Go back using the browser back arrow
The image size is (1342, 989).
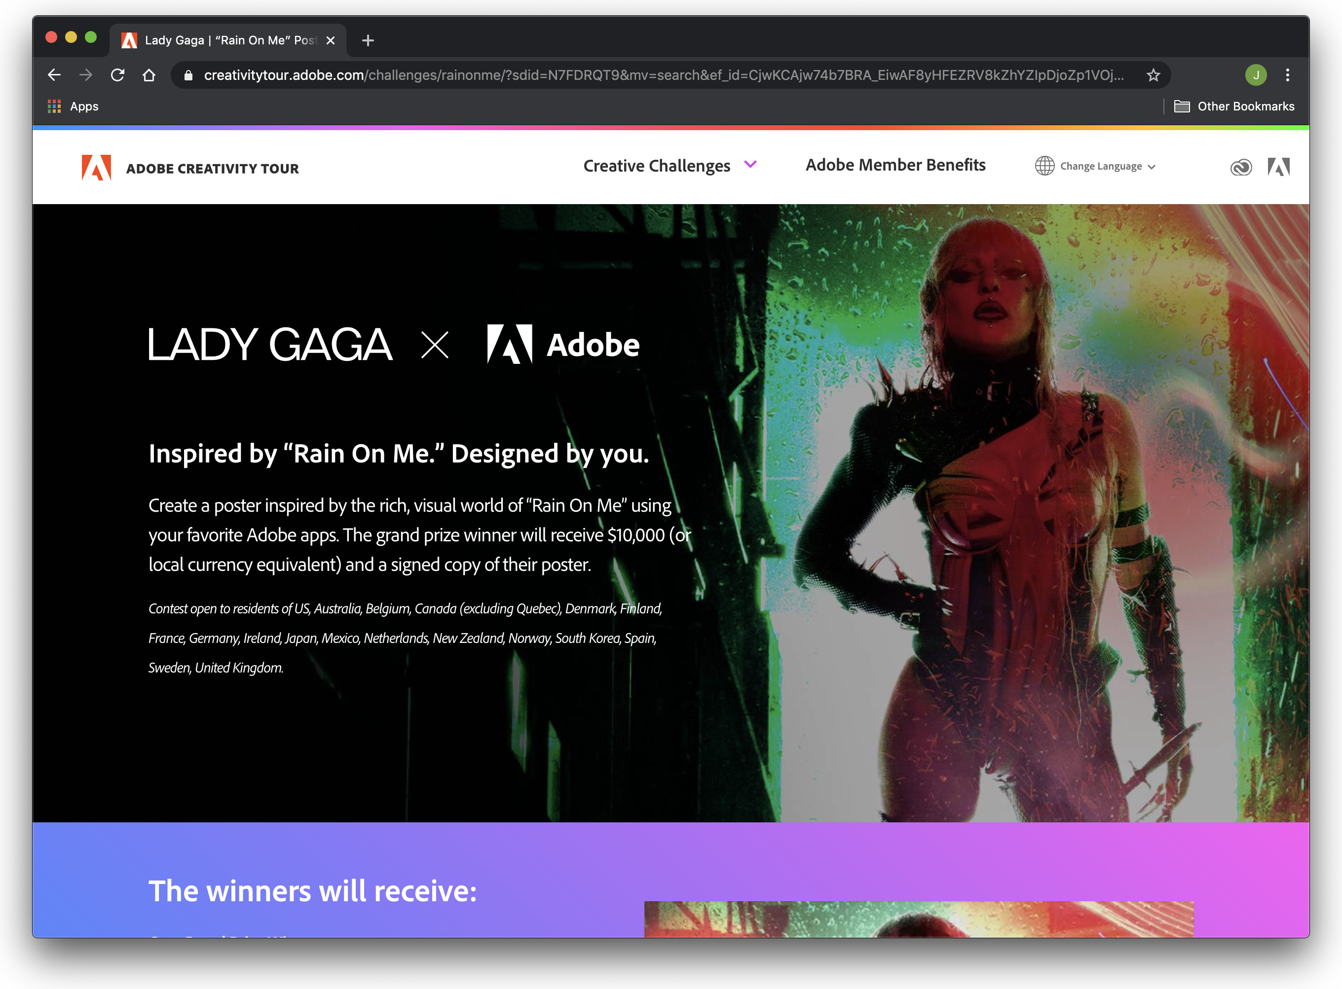pyautogui.click(x=54, y=75)
